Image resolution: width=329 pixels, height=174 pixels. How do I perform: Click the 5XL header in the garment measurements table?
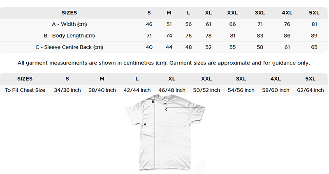click(314, 13)
